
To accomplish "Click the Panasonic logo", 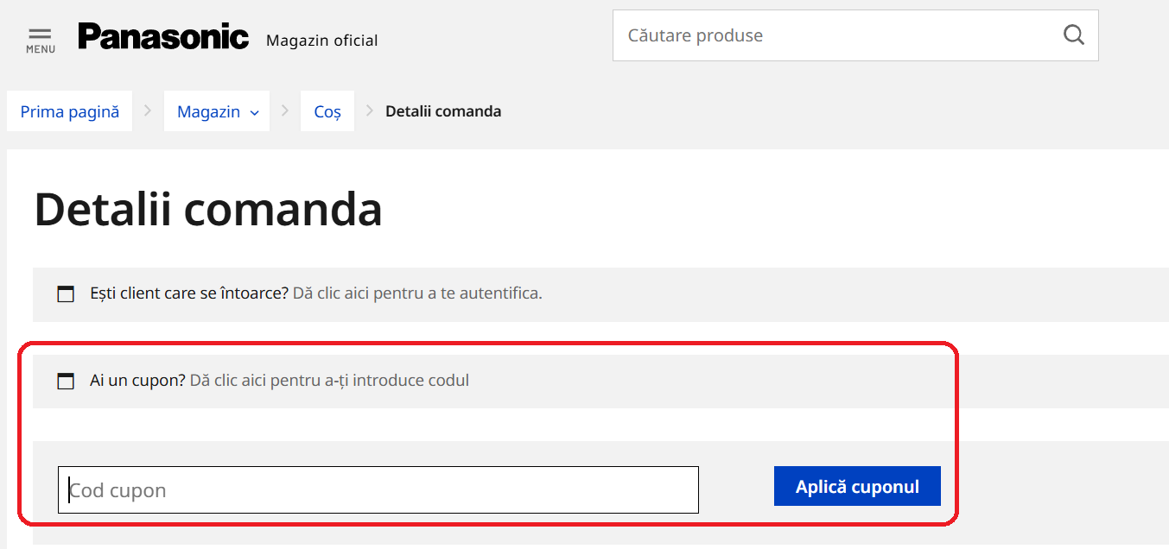I will point(162,36).
